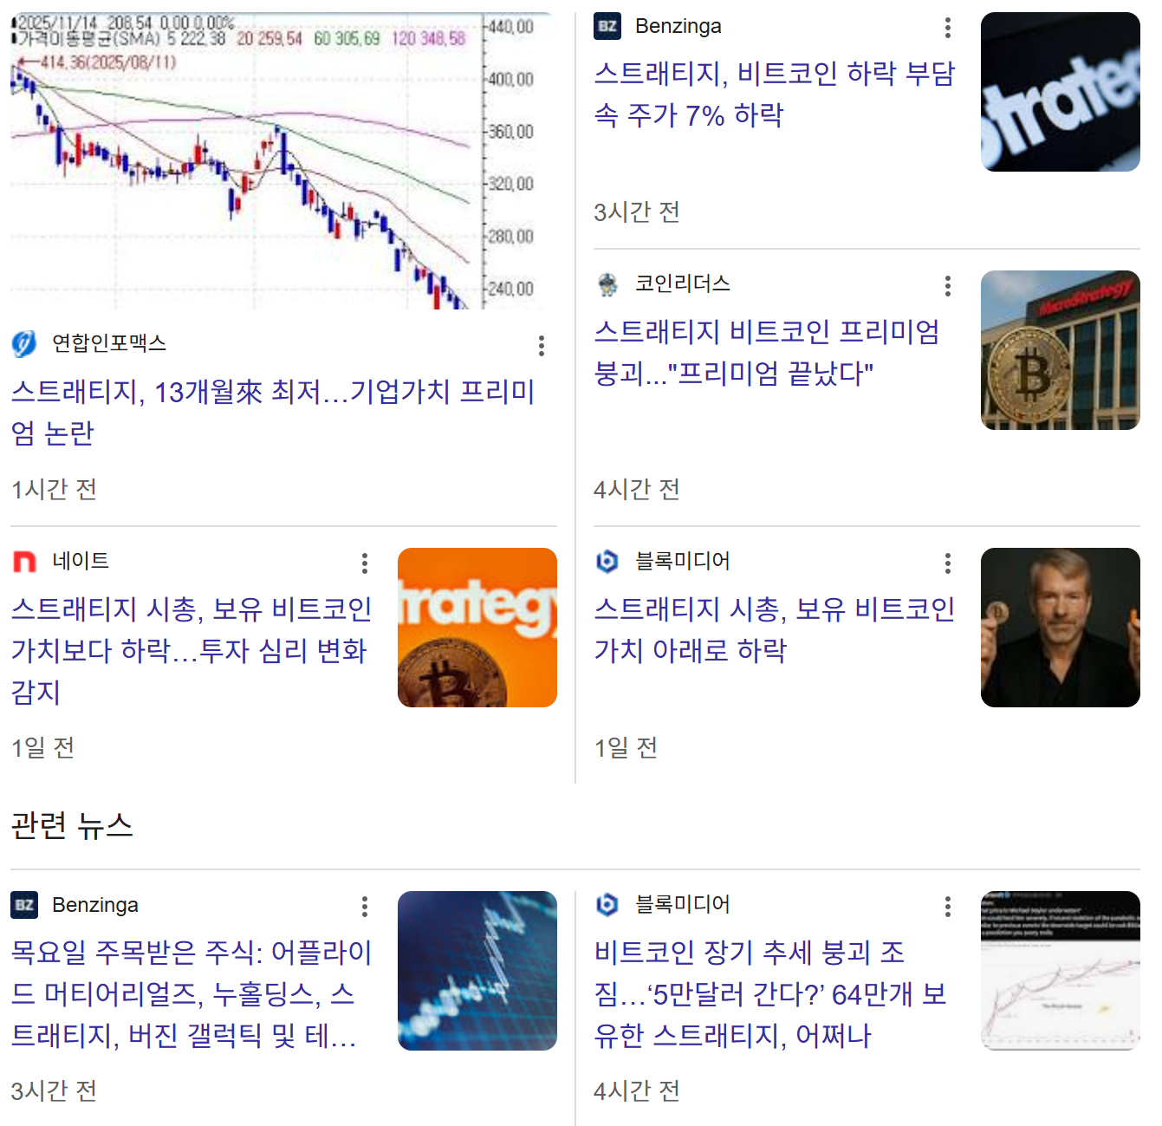The image size is (1162, 1126).
Task: Click the man holding bitcoin thumbnail
Action: (x=1060, y=628)
